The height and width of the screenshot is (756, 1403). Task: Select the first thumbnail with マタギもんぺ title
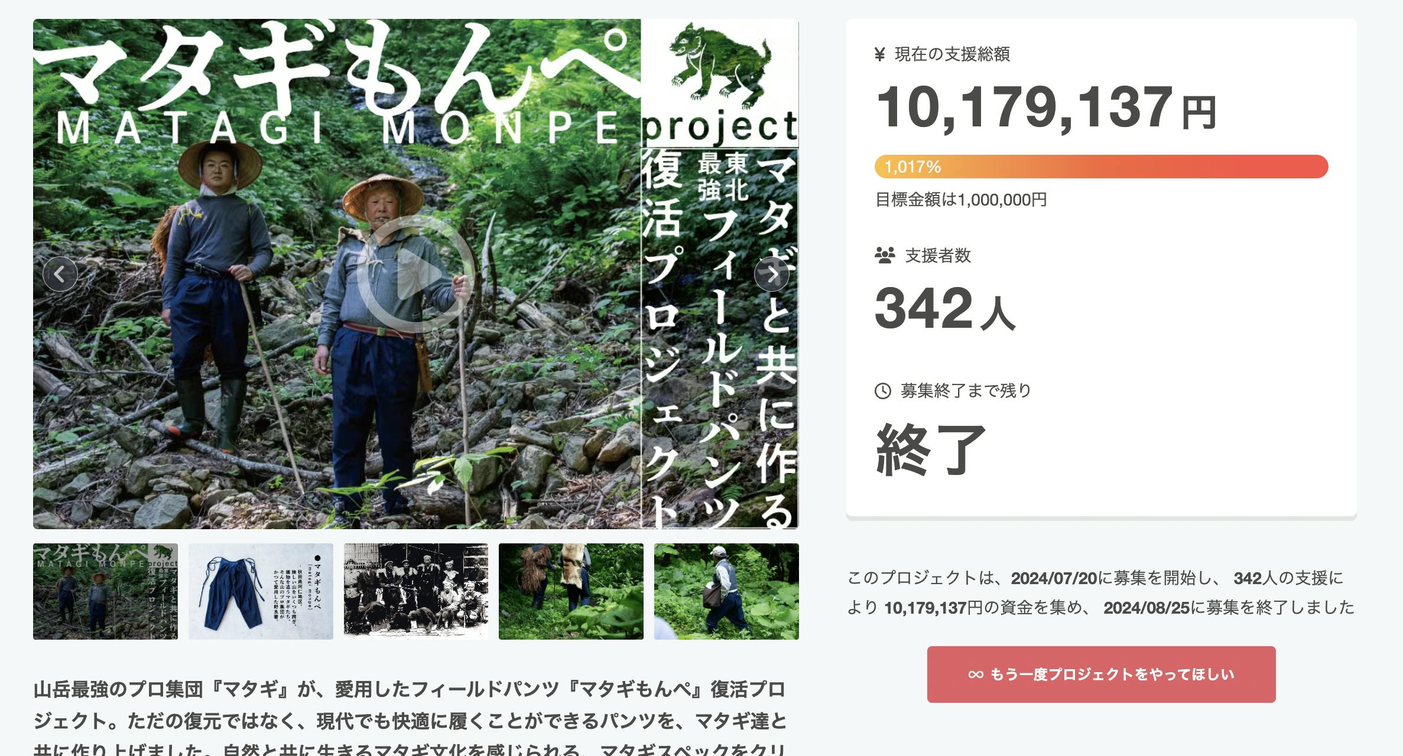point(105,591)
